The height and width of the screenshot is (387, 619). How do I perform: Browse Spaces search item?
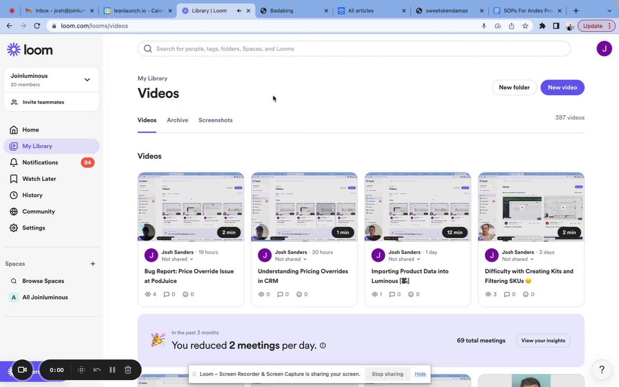point(43,281)
